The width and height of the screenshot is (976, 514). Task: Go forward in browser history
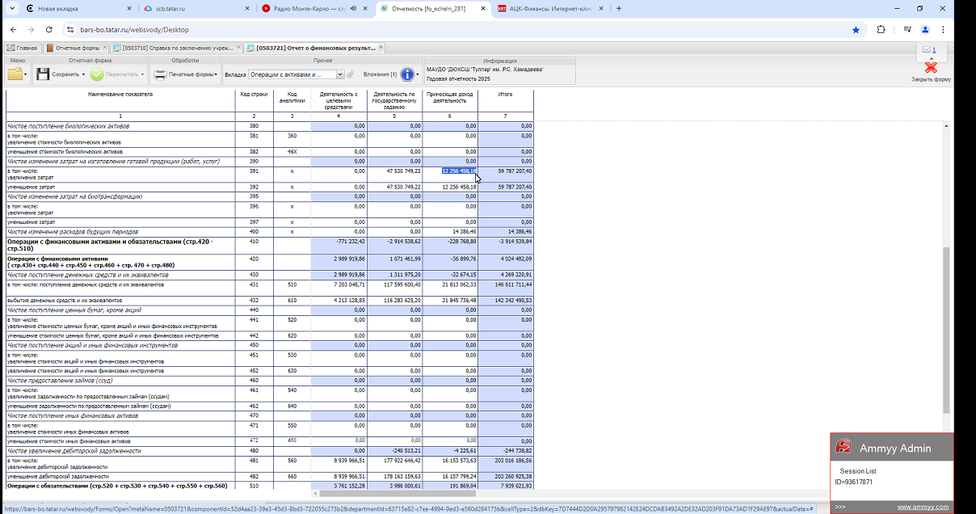[x=31, y=30]
